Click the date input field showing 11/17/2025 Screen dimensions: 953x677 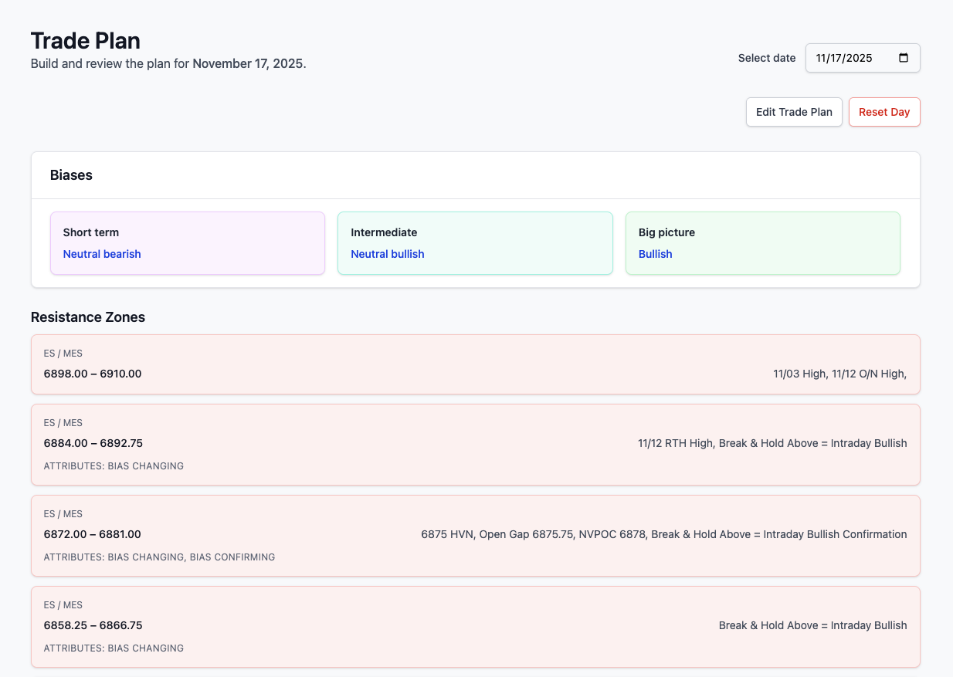click(850, 57)
